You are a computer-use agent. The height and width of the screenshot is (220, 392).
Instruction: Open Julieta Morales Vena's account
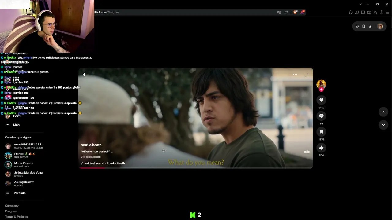tap(24, 174)
